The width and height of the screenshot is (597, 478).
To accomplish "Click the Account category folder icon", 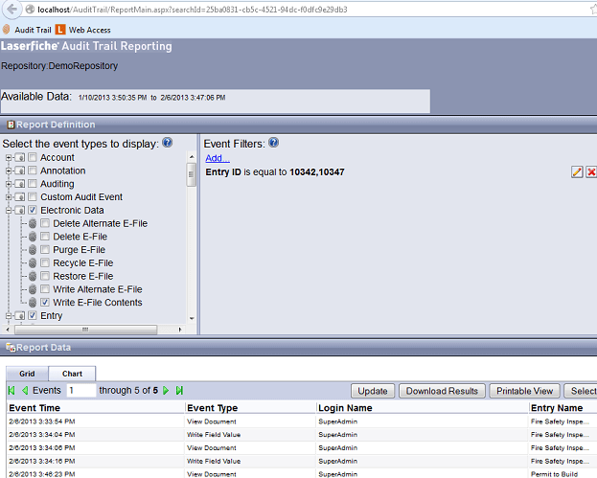I will coord(20,157).
